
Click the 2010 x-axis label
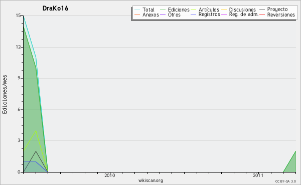[x=110, y=175]
